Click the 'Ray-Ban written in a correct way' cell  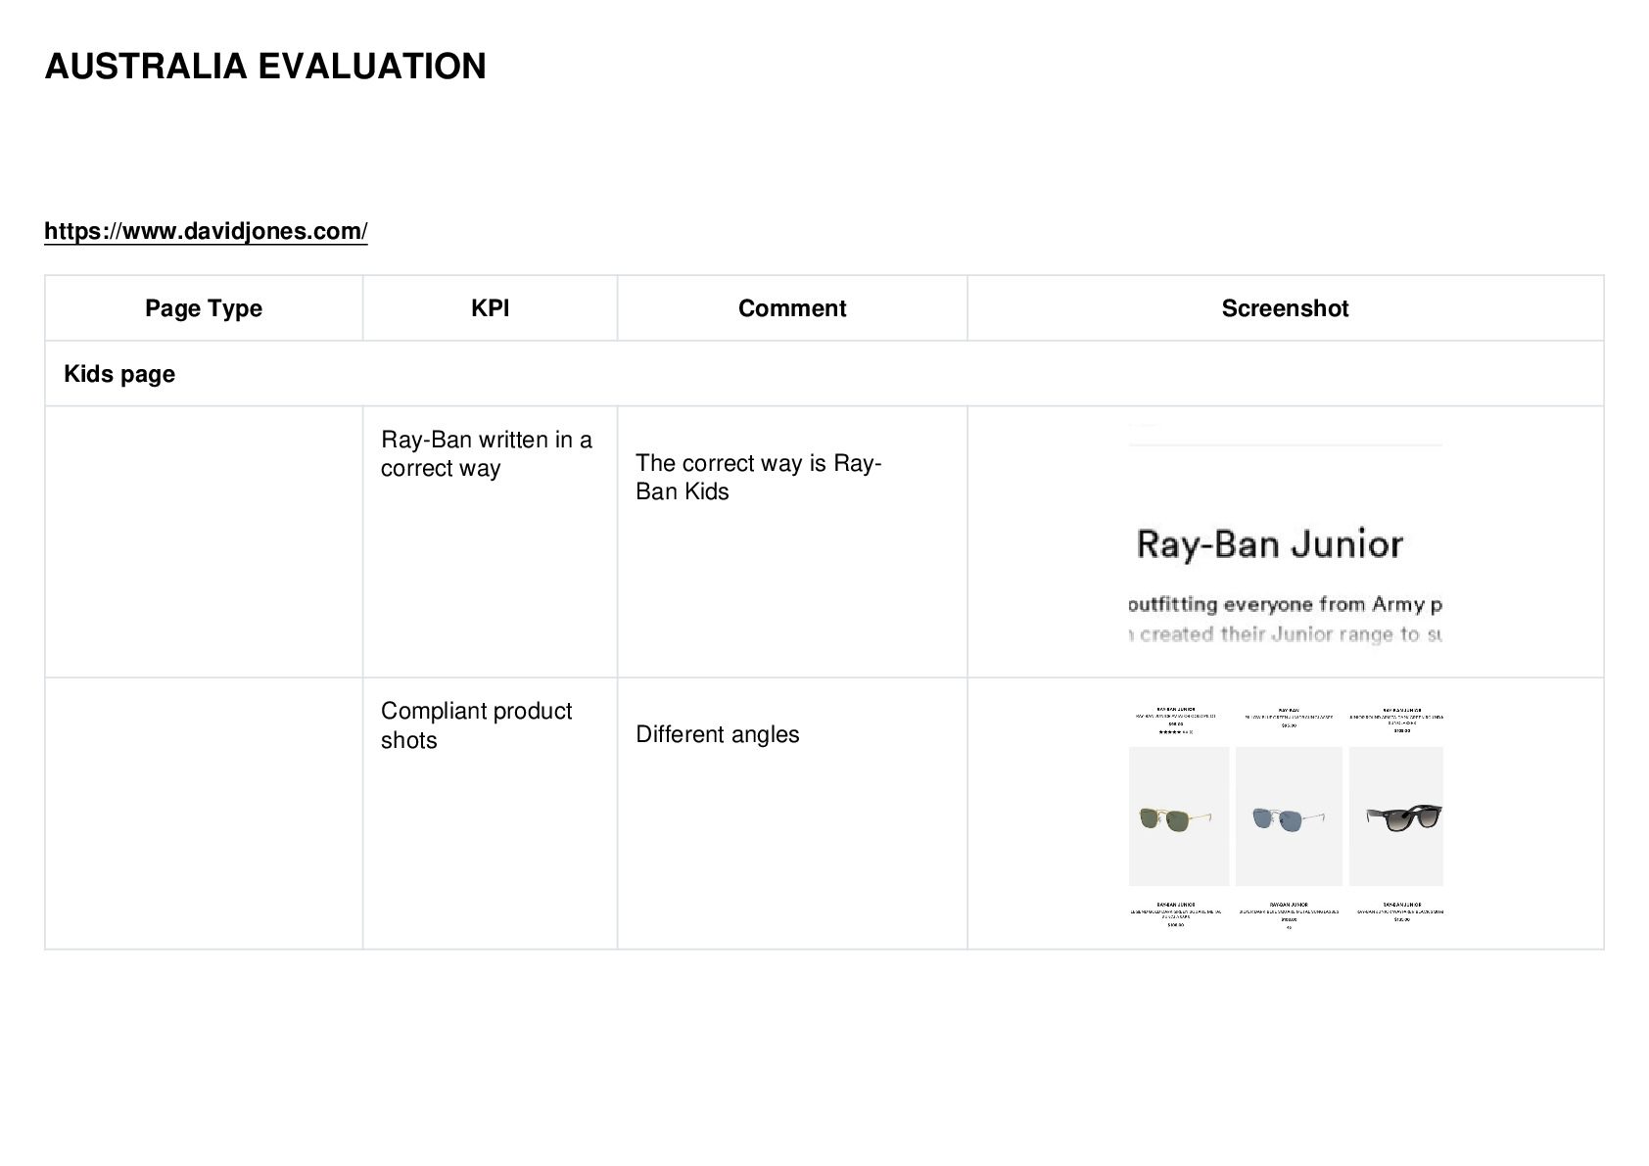[x=490, y=541]
